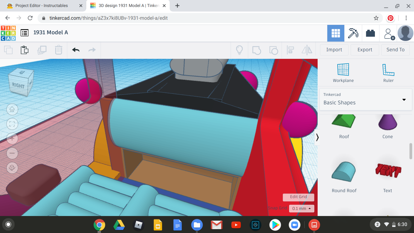The width and height of the screenshot is (414, 233).
Task: Open the Snap Grid 0.1 mm dropdown
Action: [x=302, y=208]
